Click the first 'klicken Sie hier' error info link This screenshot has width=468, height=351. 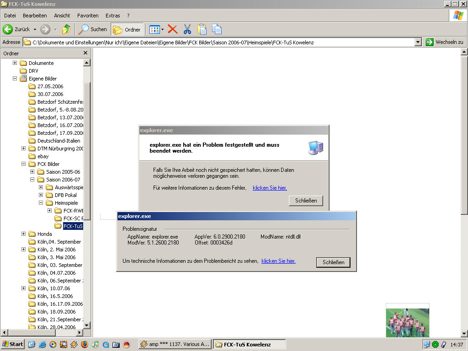point(270,188)
